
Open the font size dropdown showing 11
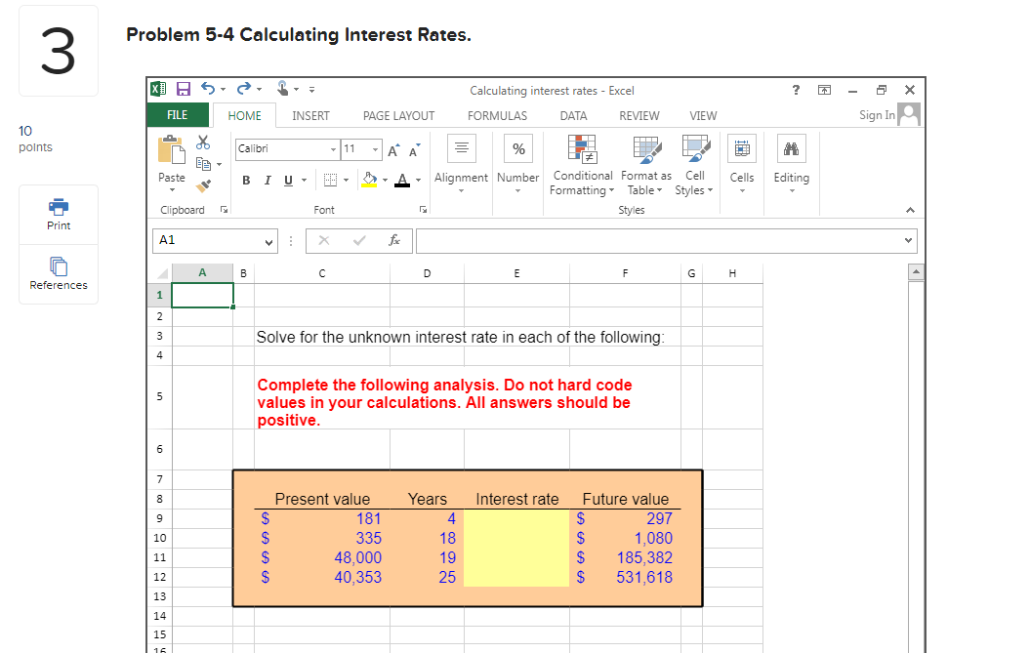(x=374, y=148)
